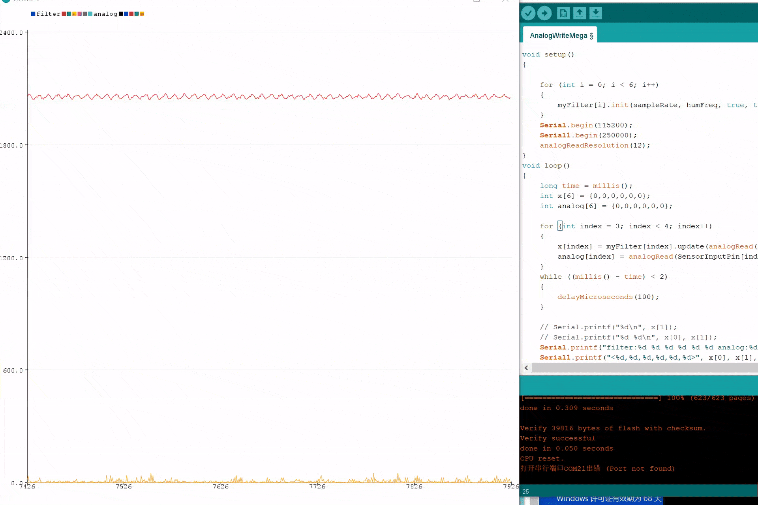Screen dimensions: 758x505
Task: Click the line number 25 indicator
Action: tap(525, 492)
